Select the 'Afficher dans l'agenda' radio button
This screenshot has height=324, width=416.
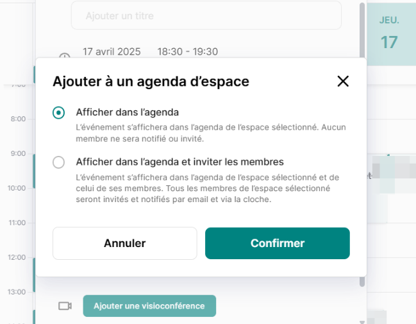click(x=58, y=113)
